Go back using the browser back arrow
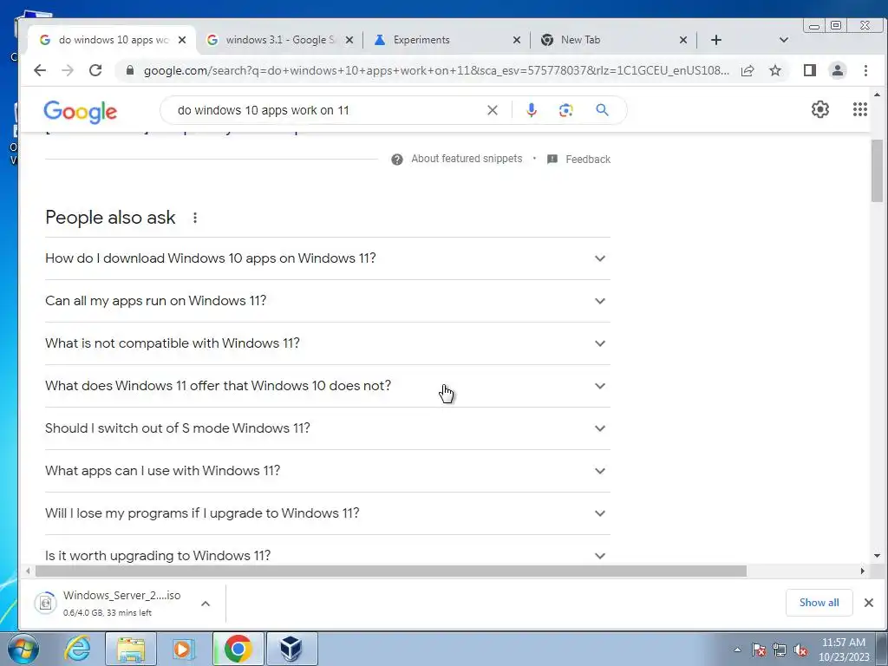This screenshot has width=888, height=666. click(x=40, y=70)
